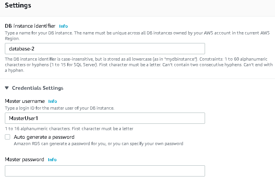Open Info link next to Master username
Image resolution: width=275 pixels, height=178 pixels.
click(x=53, y=101)
